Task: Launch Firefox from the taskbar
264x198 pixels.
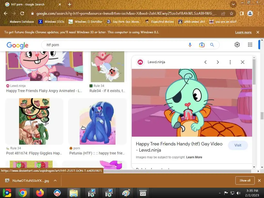Action: [x=40, y=193]
